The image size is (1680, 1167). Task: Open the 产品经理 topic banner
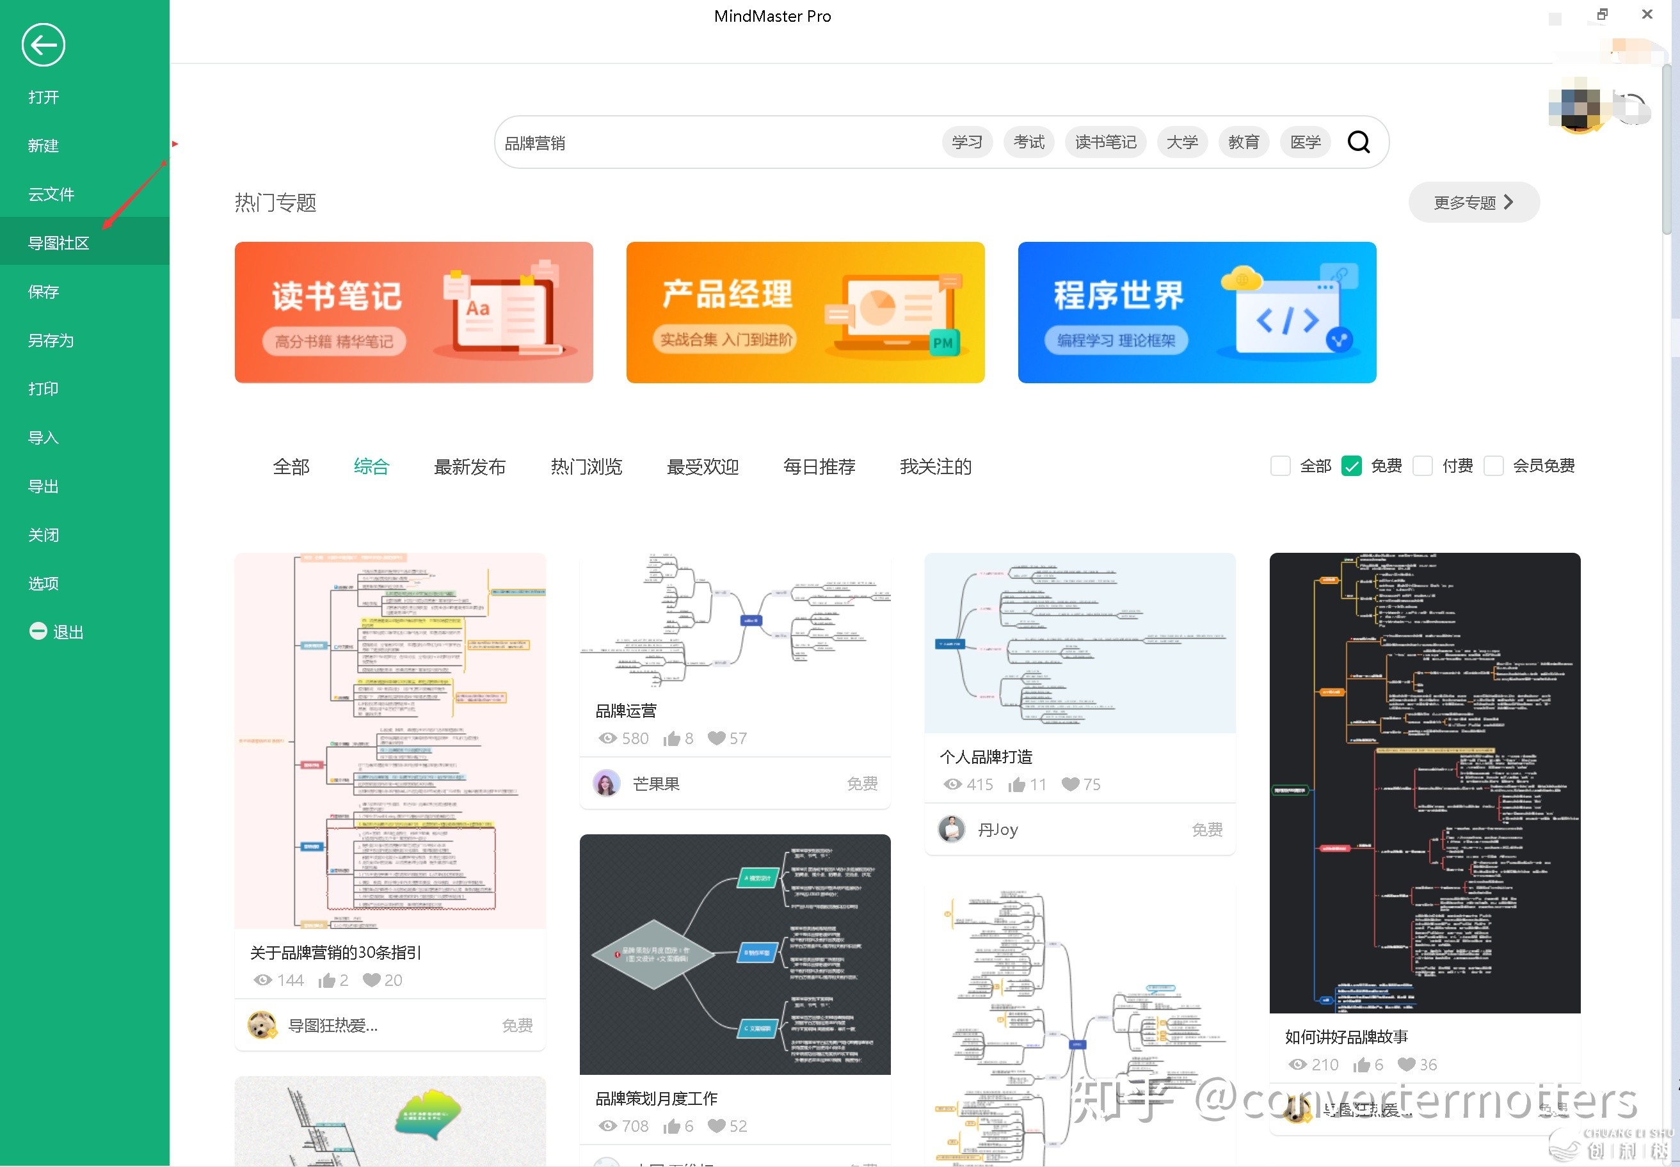805,312
